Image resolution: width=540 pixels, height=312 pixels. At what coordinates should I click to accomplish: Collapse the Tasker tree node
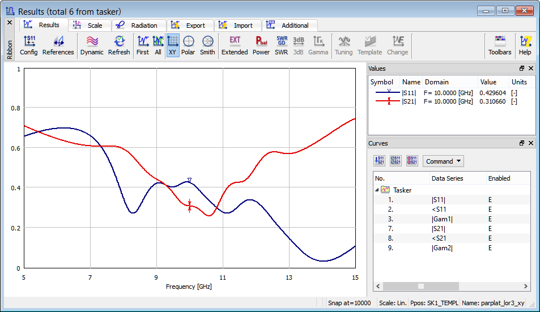(377, 190)
